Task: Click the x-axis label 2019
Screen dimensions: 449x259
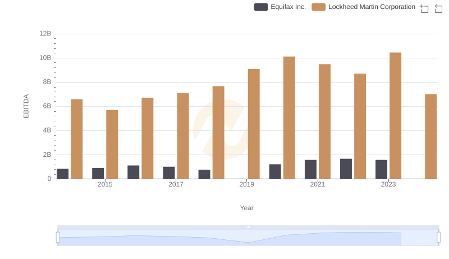Action: (x=246, y=184)
